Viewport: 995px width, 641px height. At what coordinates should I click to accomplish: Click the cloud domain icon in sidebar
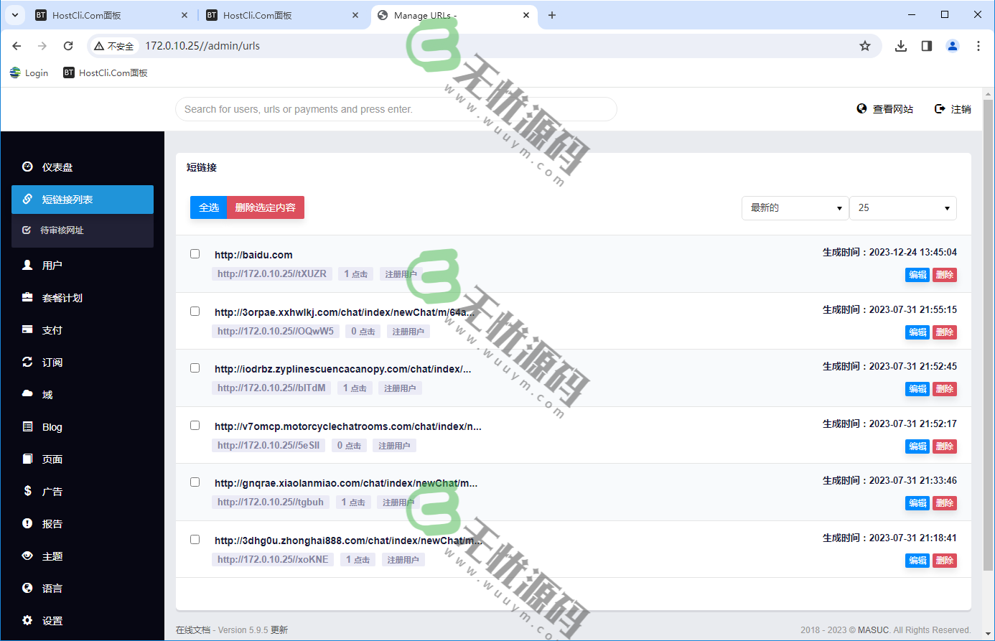click(x=27, y=394)
